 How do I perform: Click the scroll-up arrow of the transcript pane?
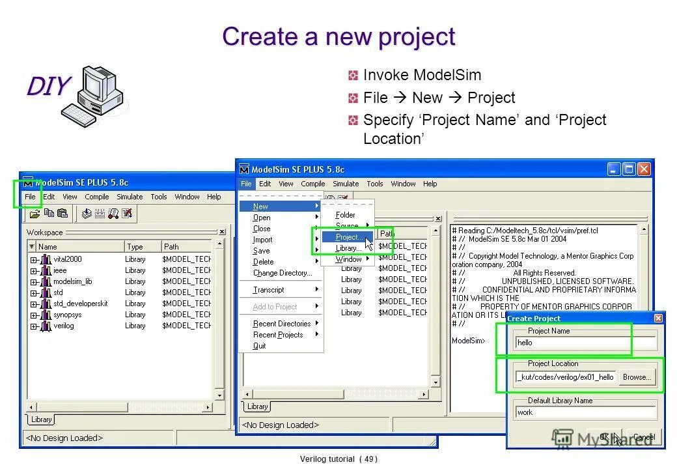pos(644,230)
